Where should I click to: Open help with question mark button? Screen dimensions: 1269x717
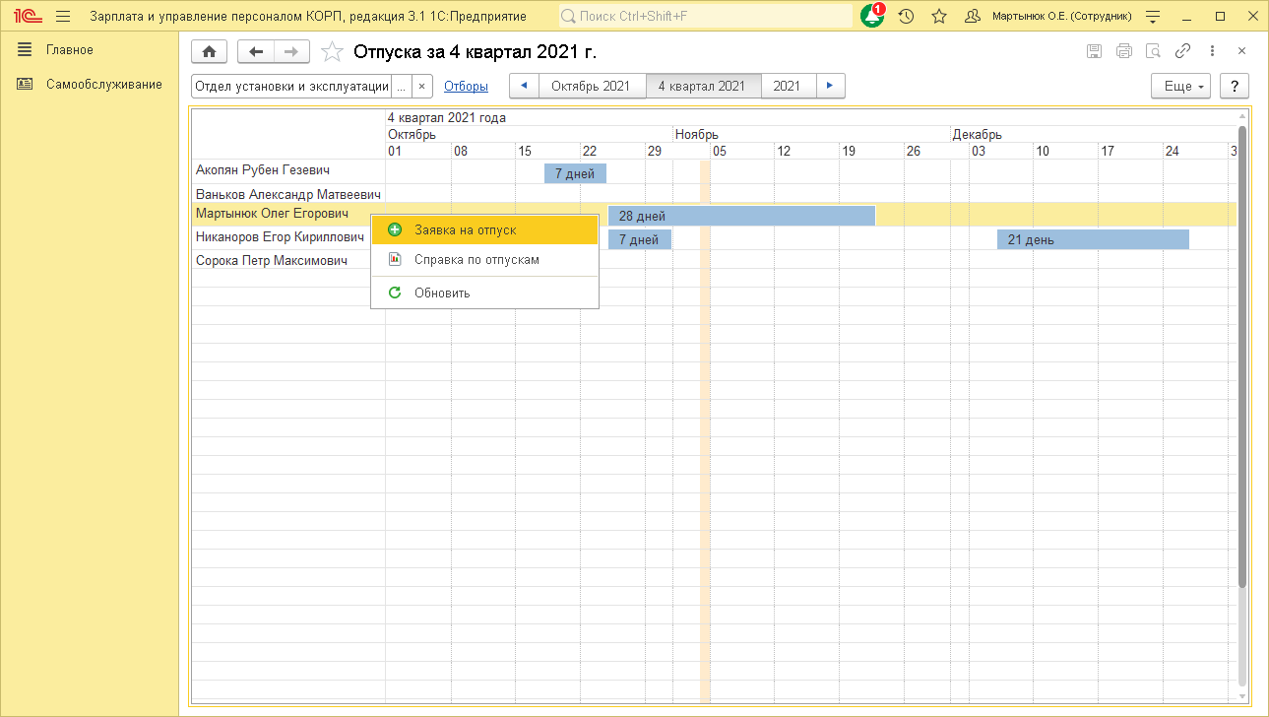click(1235, 86)
